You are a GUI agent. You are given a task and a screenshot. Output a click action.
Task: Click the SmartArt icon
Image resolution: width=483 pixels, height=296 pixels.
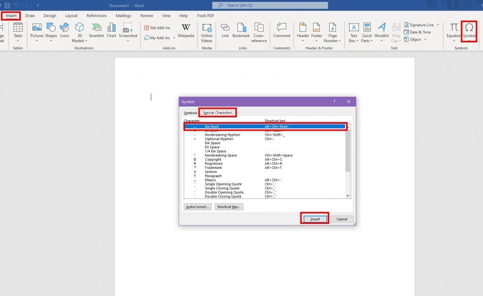point(97,29)
